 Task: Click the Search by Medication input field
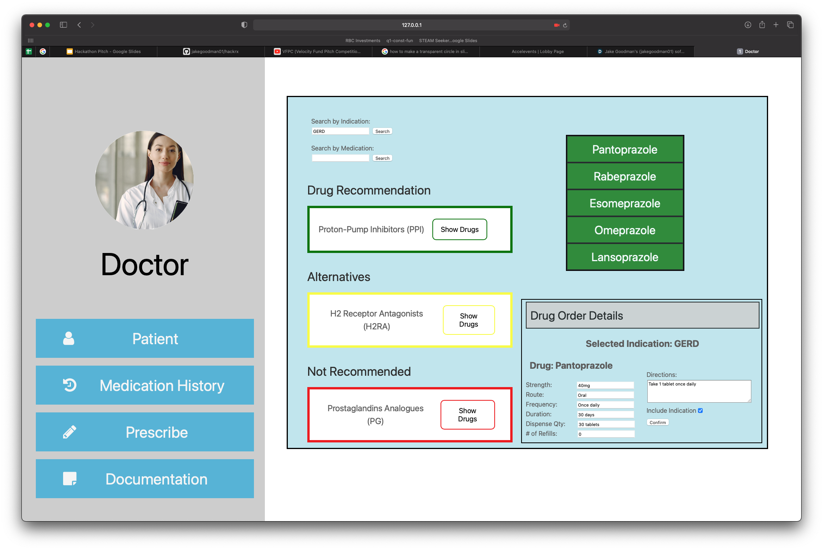(340, 158)
